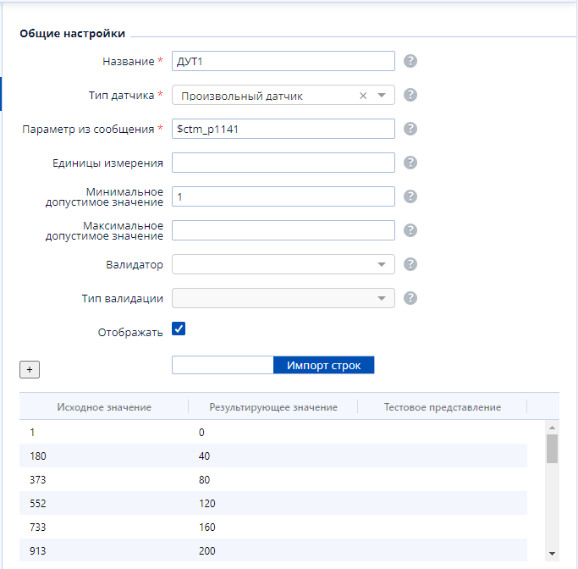This screenshot has height=569, width=578.
Task: View help for Минимальное допустимое значение
Action: click(x=410, y=196)
